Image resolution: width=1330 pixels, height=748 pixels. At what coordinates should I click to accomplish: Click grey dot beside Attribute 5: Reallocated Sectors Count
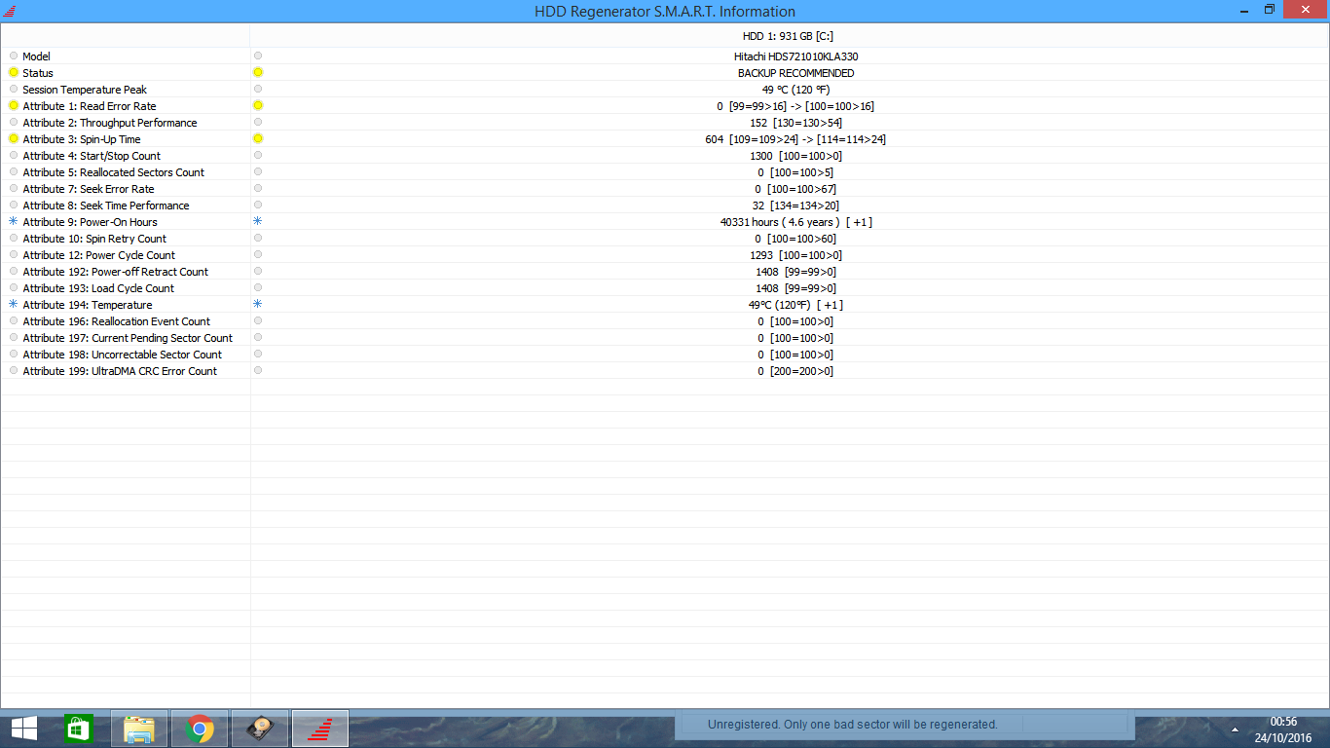pyautogui.click(x=14, y=172)
